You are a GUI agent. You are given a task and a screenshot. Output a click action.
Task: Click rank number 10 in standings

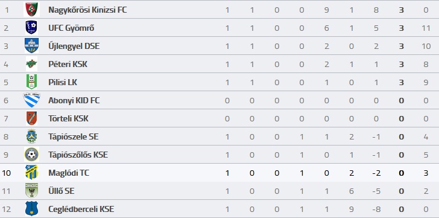[6, 173]
